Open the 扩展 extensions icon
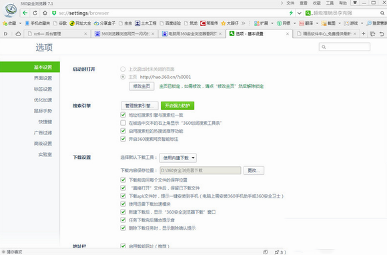Viewport: 387px width, 255px height. tap(261, 23)
